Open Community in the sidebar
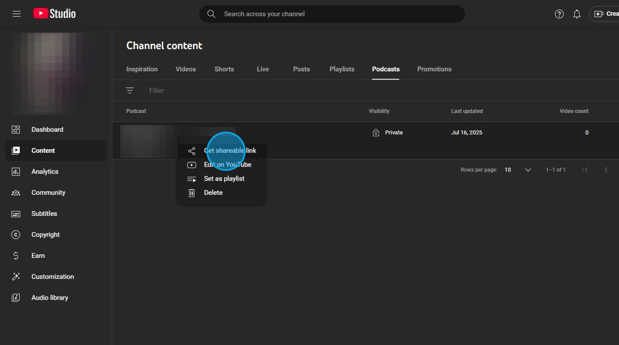The image size is (619, 345). click(56, 193)
